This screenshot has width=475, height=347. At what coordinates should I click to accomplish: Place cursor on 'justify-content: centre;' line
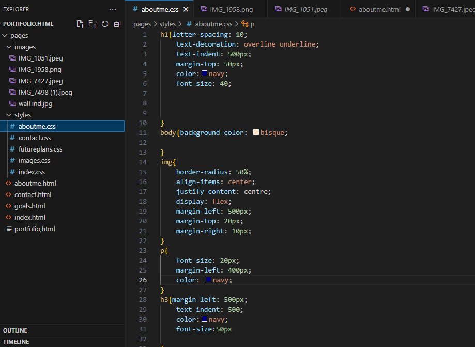click(224, 191)
